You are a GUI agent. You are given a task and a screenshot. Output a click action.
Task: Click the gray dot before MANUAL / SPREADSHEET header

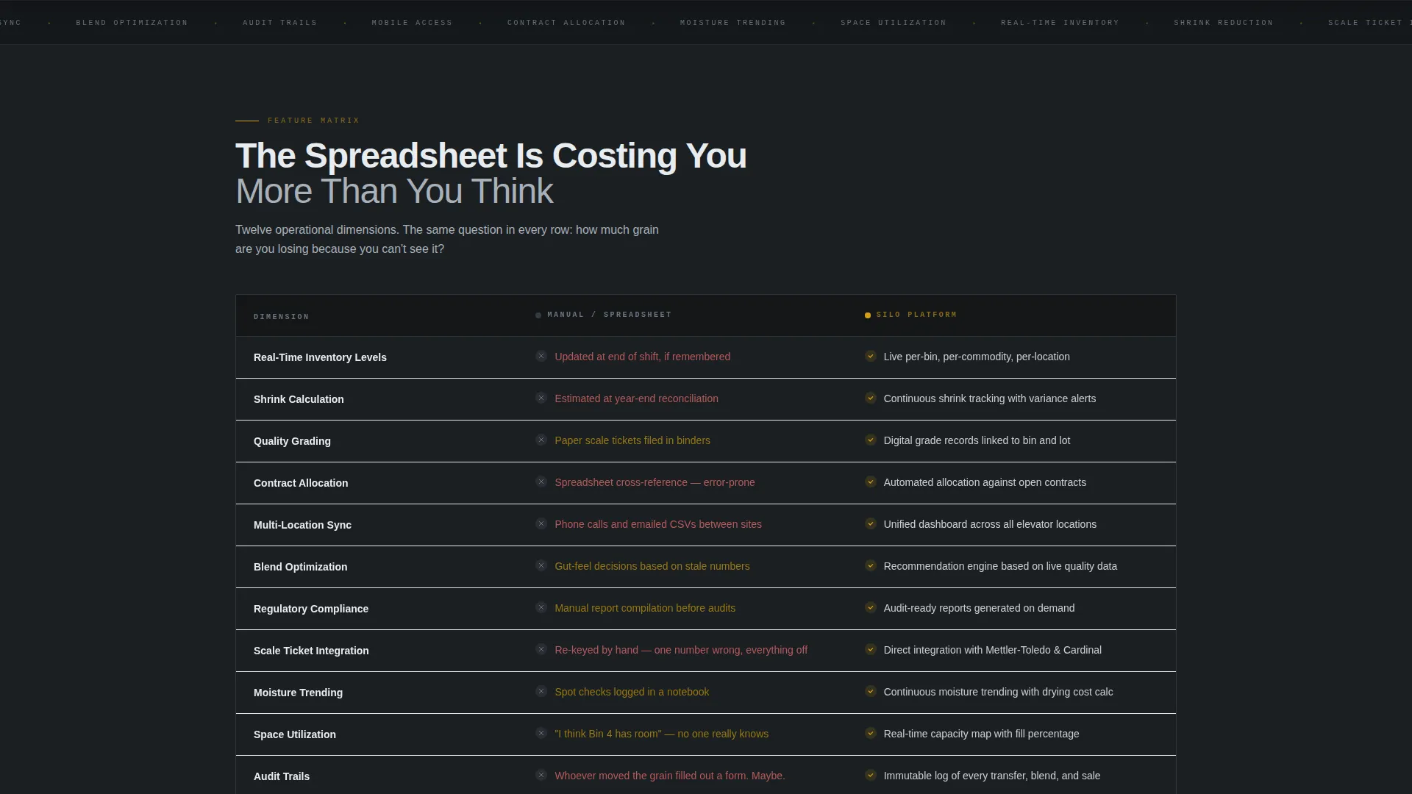(538, 315)
